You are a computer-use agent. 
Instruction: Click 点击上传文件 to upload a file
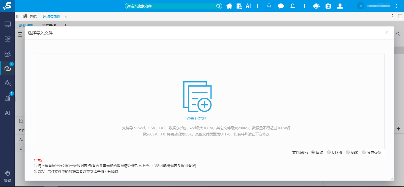pyautogui.click(x=198, y=118)
